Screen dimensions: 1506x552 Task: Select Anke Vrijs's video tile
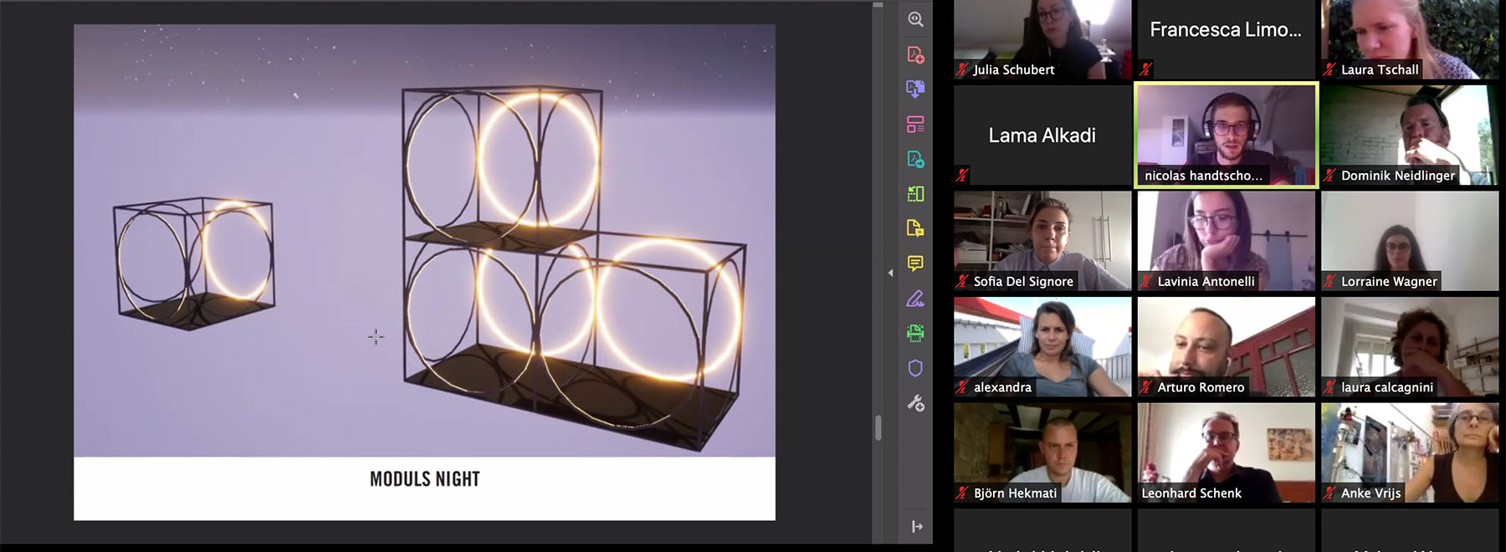click(1410, 452)
